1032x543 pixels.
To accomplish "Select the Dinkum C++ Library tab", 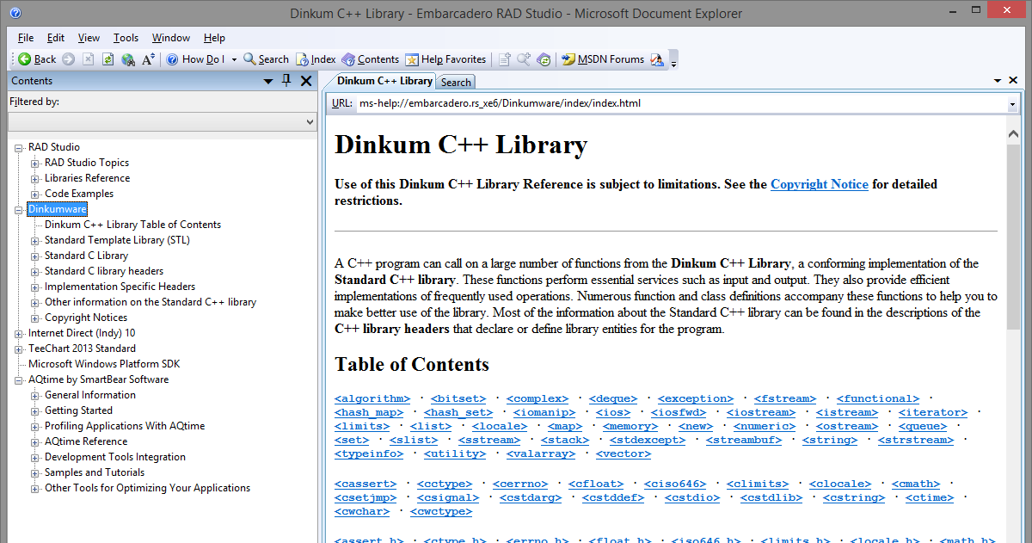I will 384,81.
